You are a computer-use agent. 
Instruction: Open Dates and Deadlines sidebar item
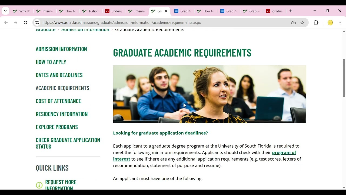coord(59,75)
